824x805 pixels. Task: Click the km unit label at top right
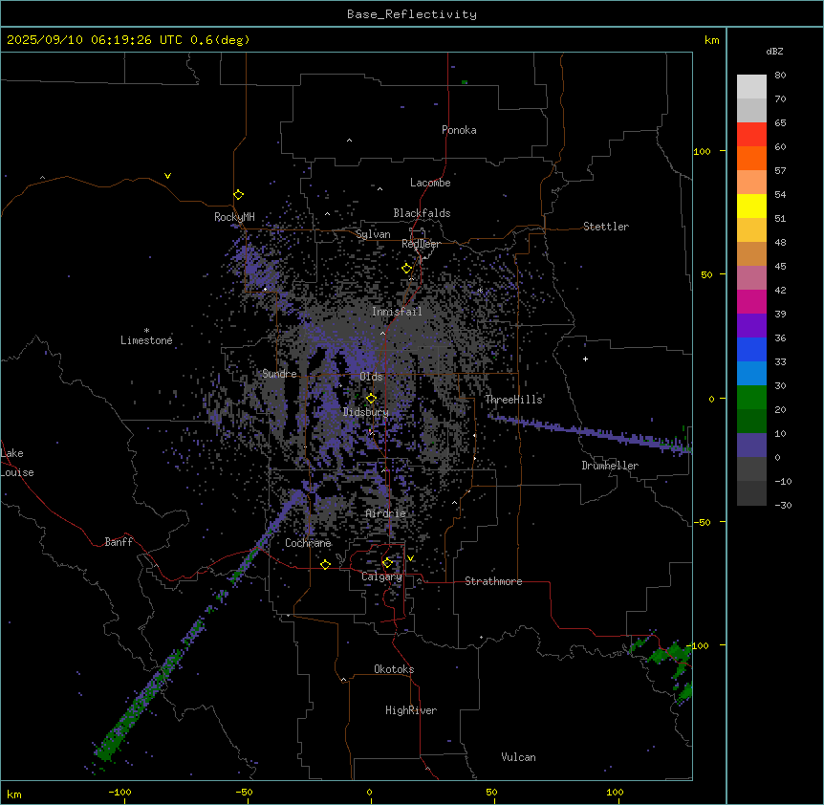pos(711,40)
